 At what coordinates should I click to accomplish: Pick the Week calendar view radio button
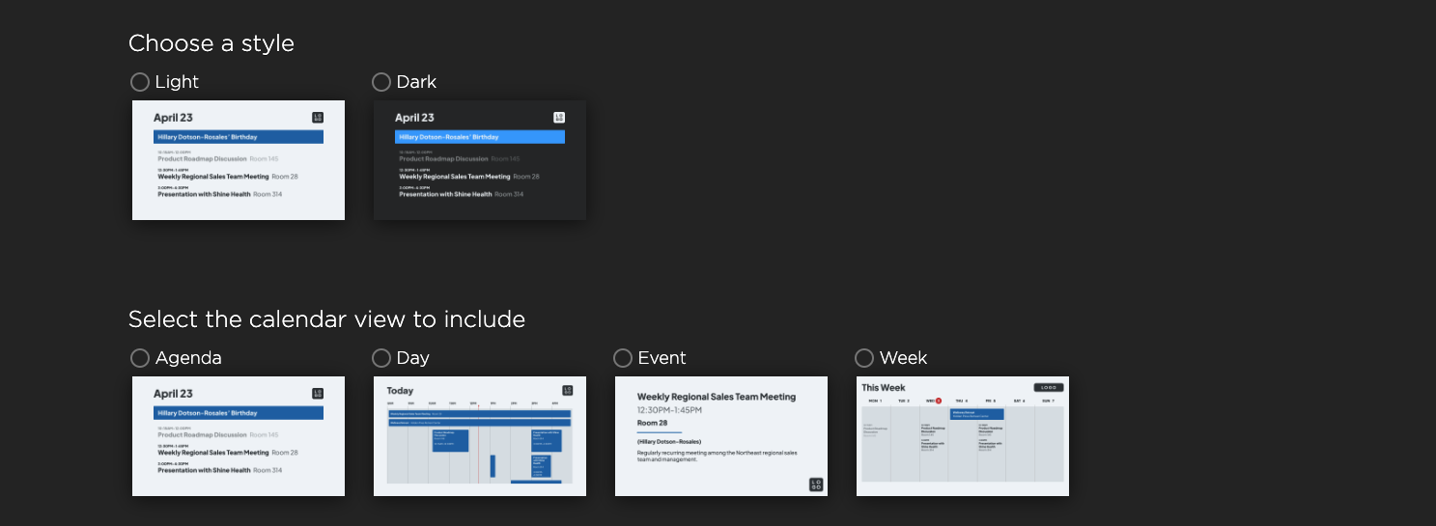[x=864, y=358]
